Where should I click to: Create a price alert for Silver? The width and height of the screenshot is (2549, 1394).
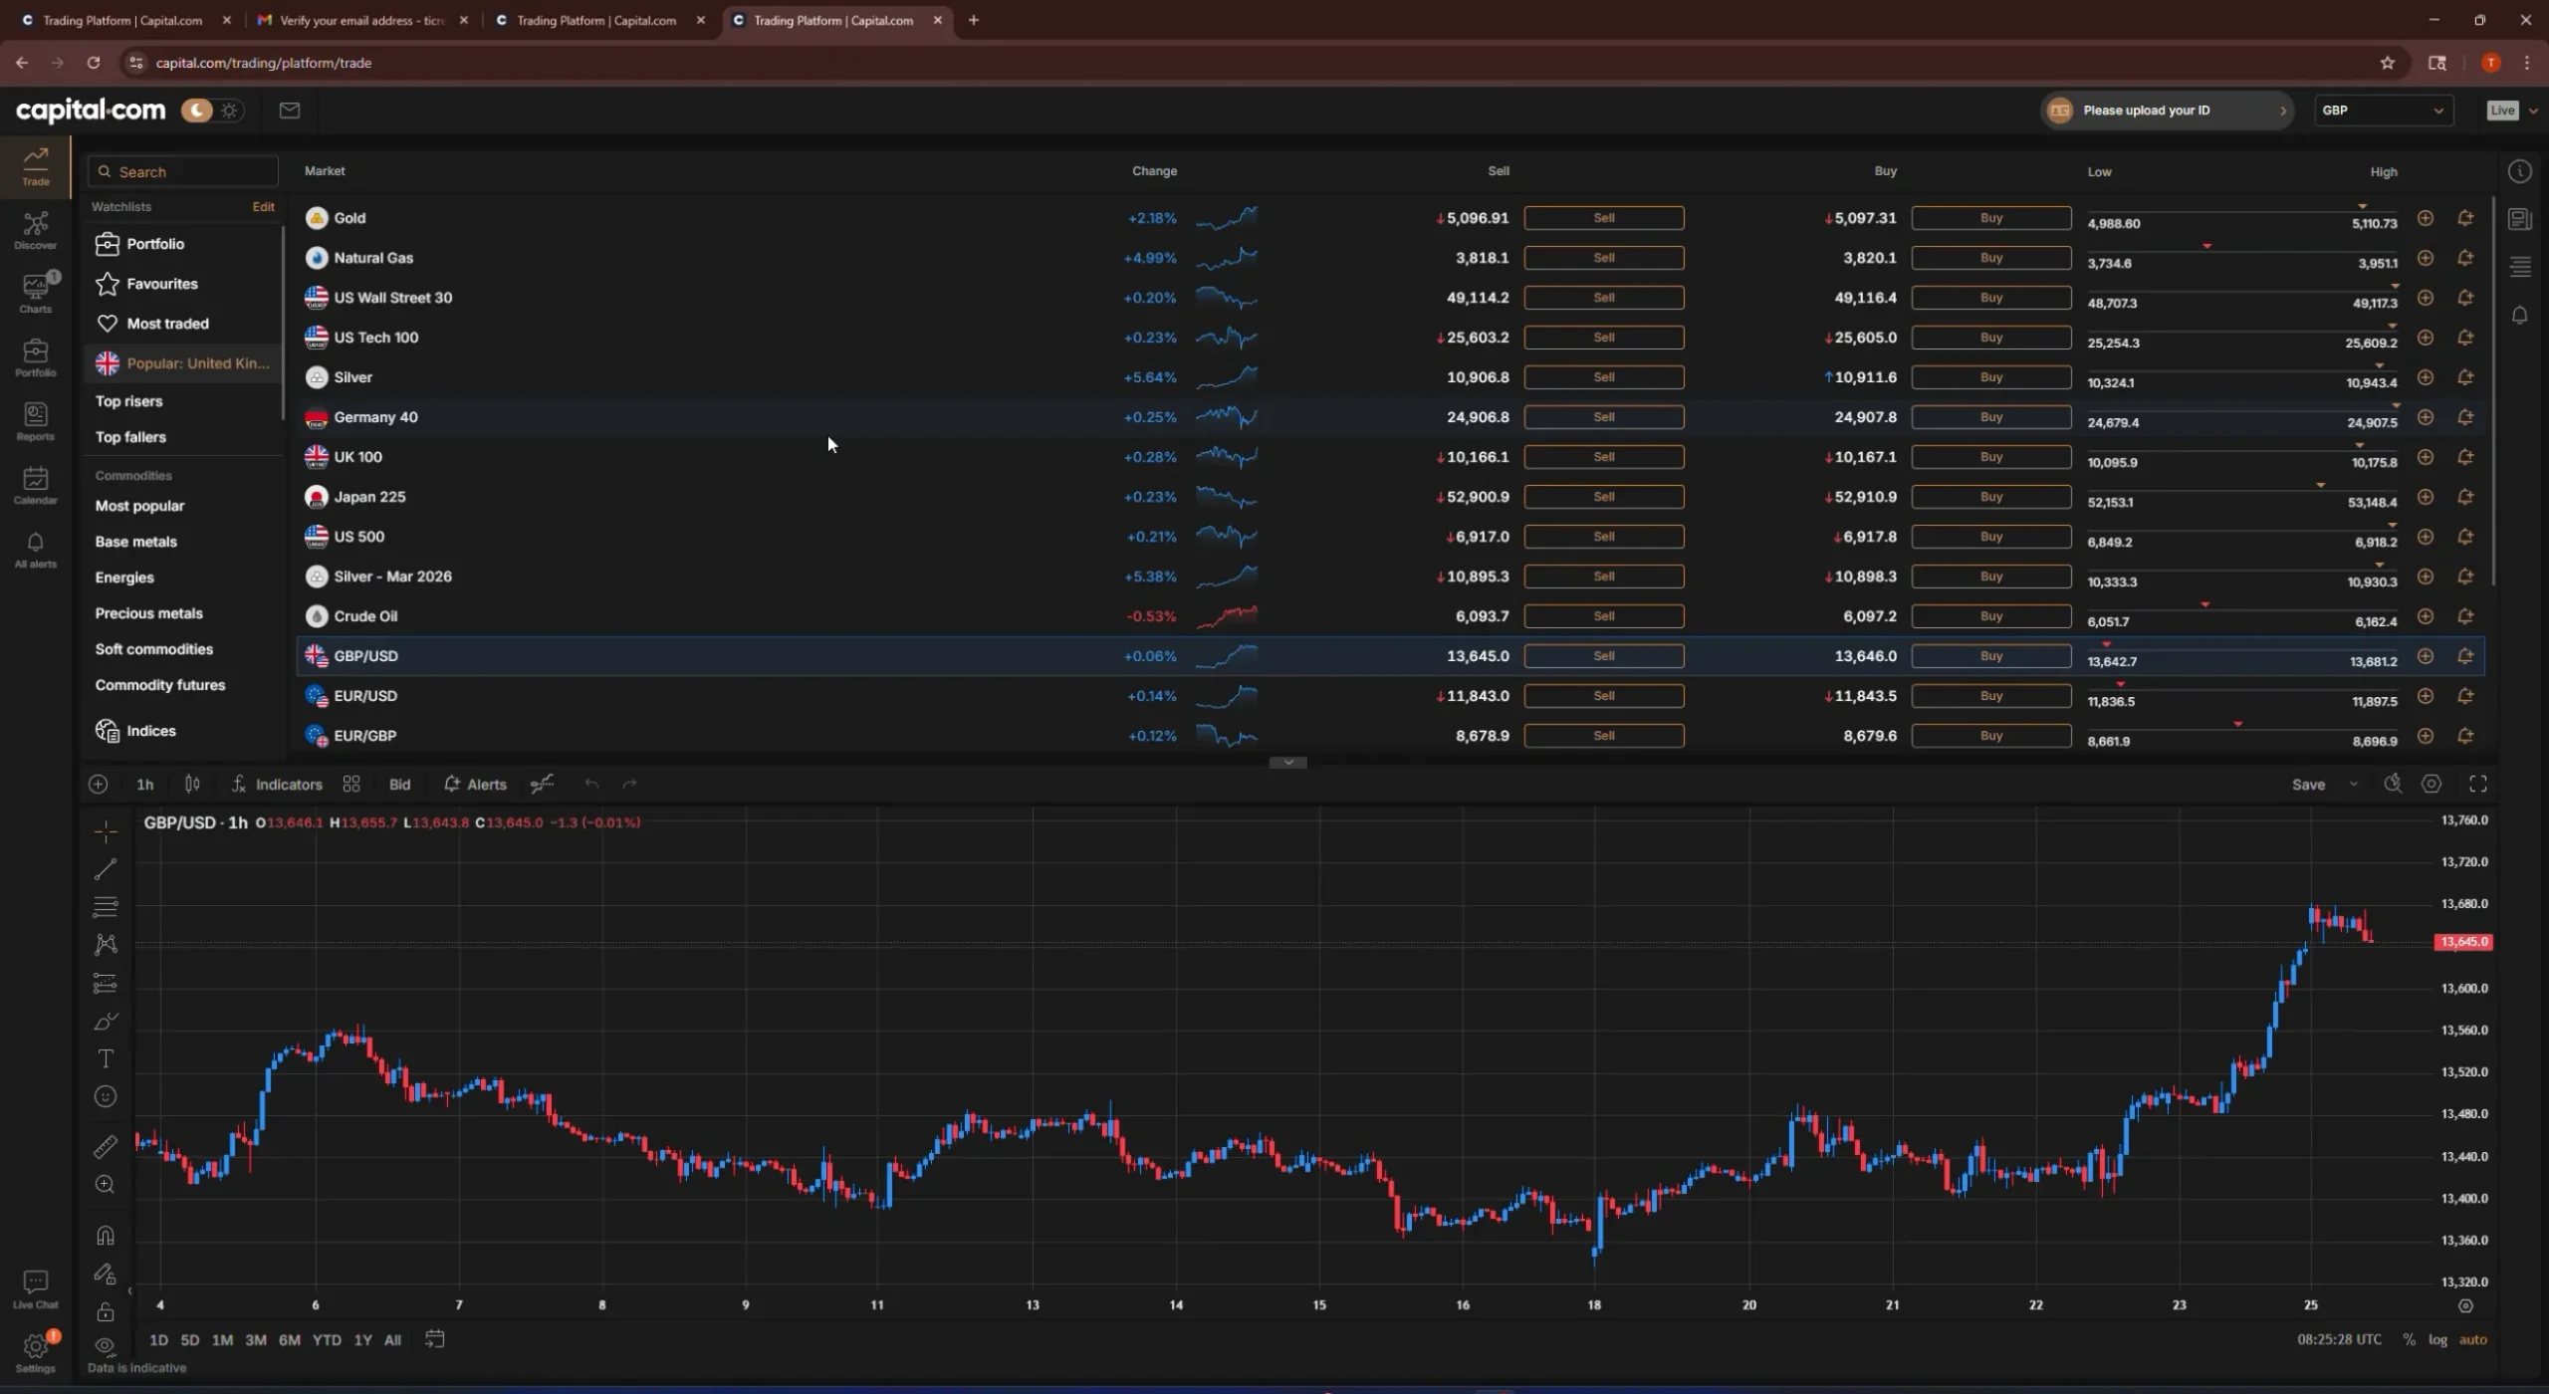[x=2465, y=377]
